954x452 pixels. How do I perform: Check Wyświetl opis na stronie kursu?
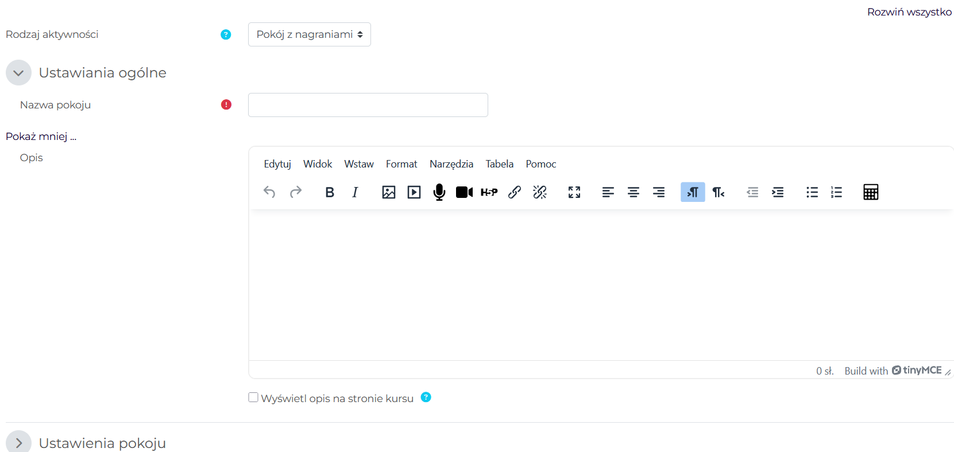(253, 398)
